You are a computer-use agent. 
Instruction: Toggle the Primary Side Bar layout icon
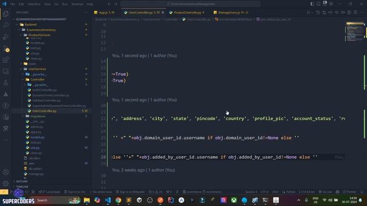(x=312, y=4)
